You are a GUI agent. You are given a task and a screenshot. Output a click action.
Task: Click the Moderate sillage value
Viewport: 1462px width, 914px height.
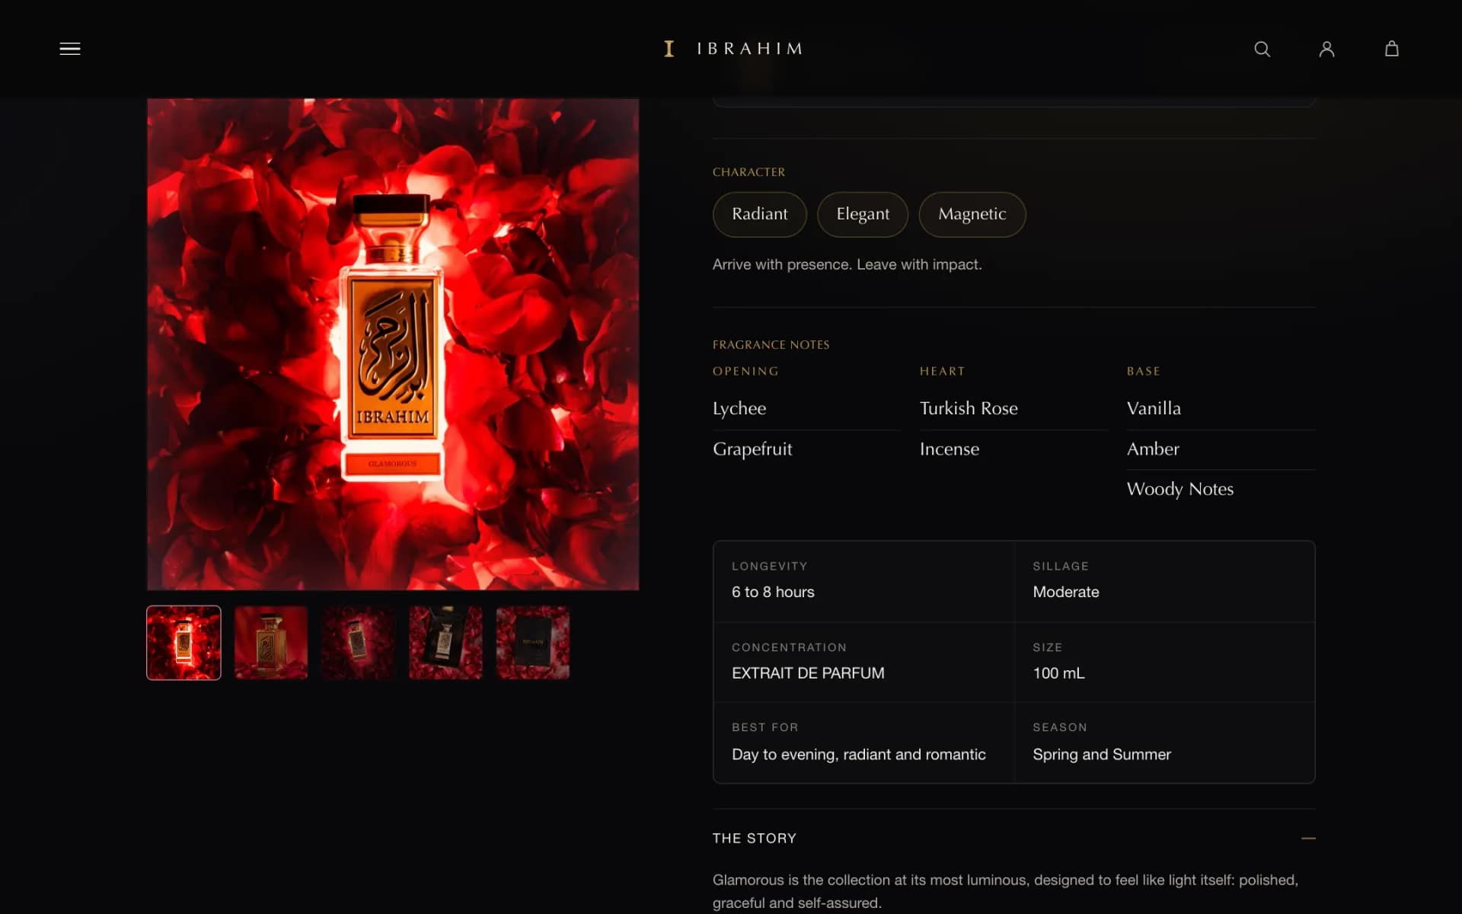(1065, 592)
